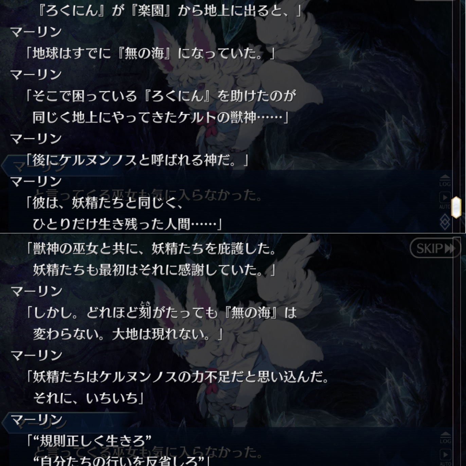Toggle the AUTO play icon in the lower capture
Screen dimensions: 466x466
(x=445, y=458)
